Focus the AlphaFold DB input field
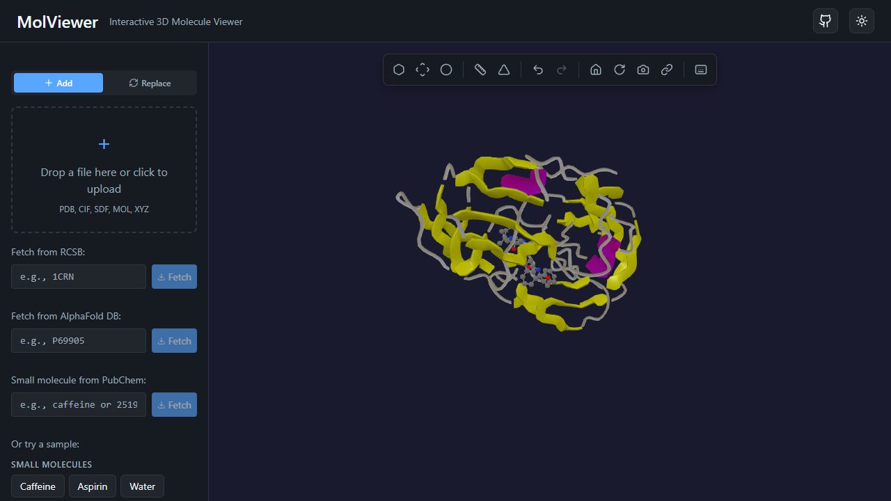Image resolution: width=891 pixels, height=501 pixels. [x=79, y=340]
